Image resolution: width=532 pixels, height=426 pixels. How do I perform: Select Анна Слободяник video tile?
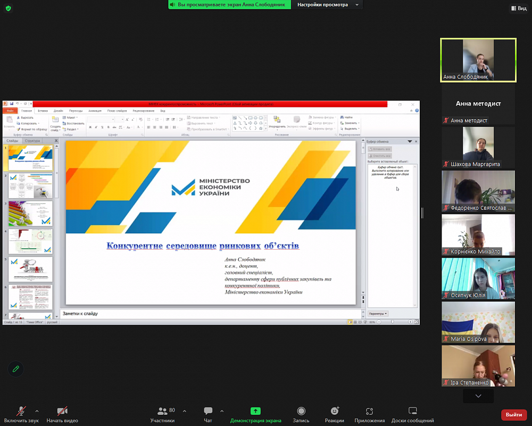point(478,60)
